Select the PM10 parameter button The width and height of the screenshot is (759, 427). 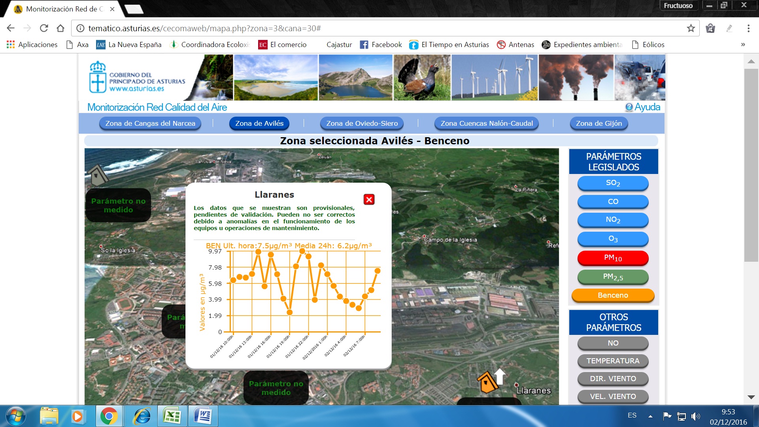tap(613, 258)
